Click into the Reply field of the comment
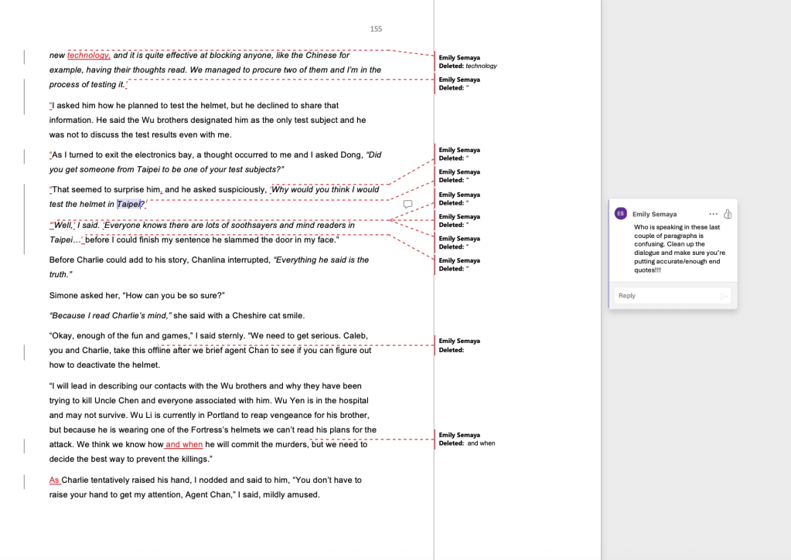 pyautogui.click(x=665, y=296)
